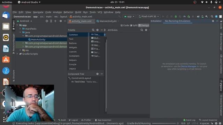Open the Resource Manager side tab

coord(14,43)
